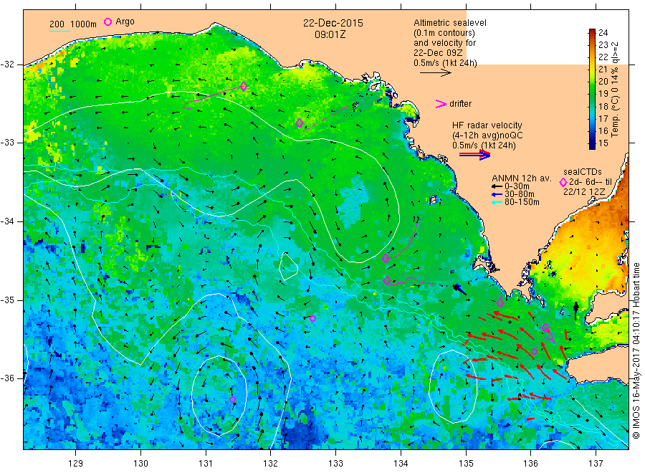Screen dimensions: 645x473
Task: Click the seal CTD diamond near 136.2E, 35.4S
Action: pos(545,328)
